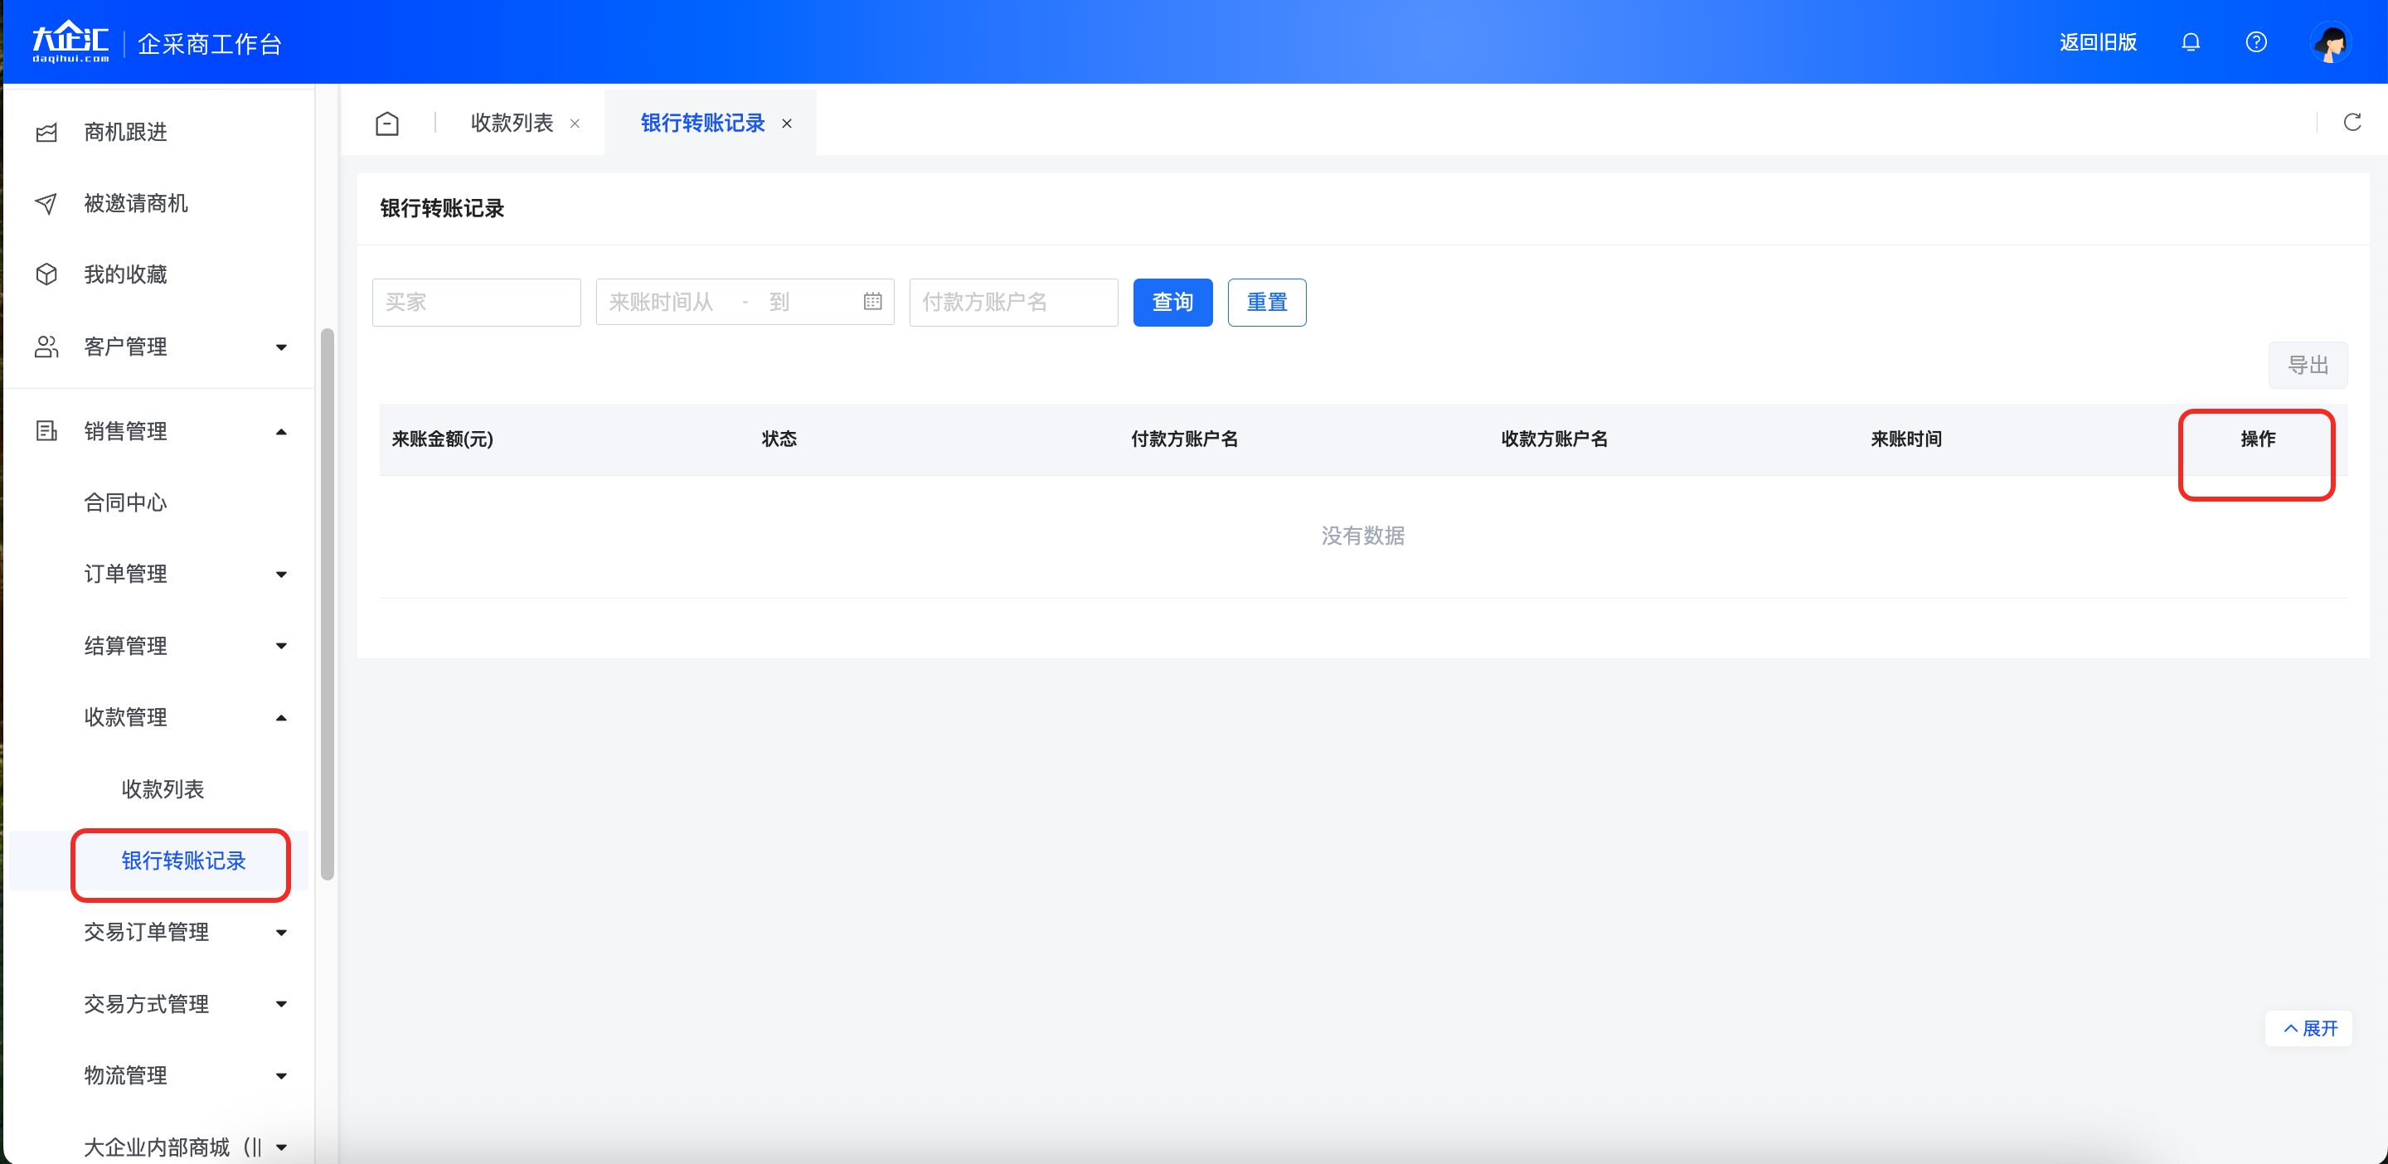Click the 重置 button
The width and height of the screenshot is (2388, 1164).
point(1266,302)
